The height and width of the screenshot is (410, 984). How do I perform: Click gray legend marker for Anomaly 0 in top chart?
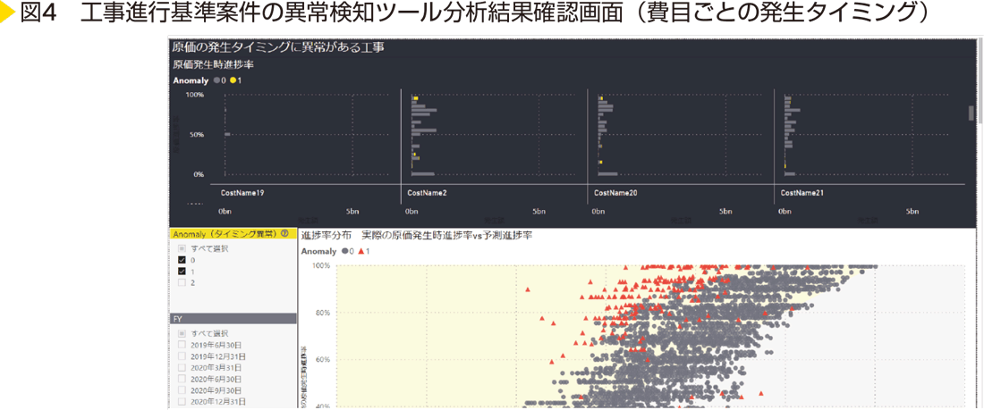click(x=217, y=80)
